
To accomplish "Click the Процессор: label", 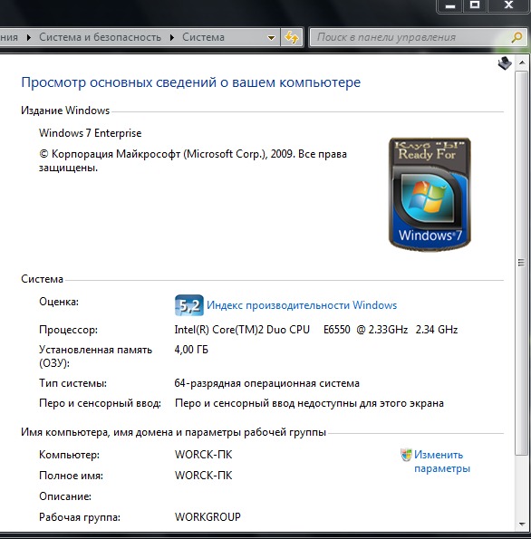I will coord(68,330).
